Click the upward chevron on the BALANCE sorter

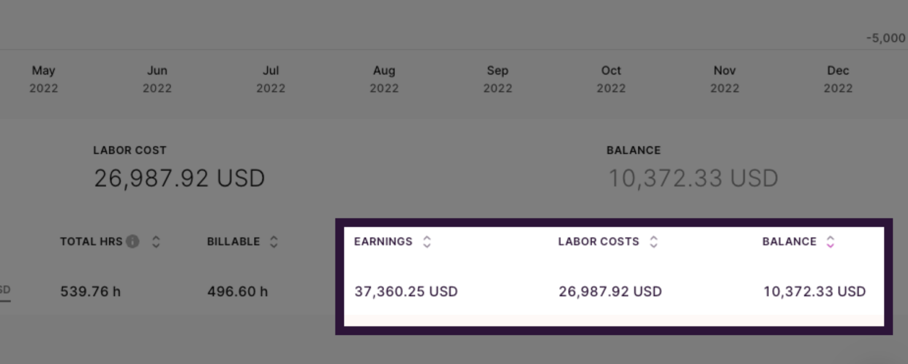[x=829, y=238]
